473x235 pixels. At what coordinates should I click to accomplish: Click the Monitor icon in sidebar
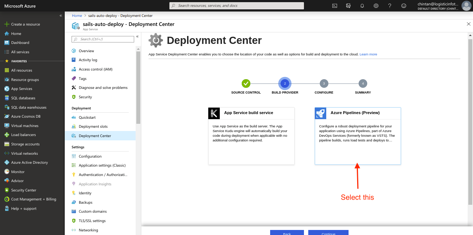6,172
